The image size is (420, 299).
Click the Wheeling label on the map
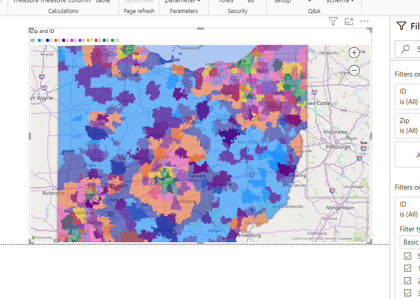(x=296, y=176)
